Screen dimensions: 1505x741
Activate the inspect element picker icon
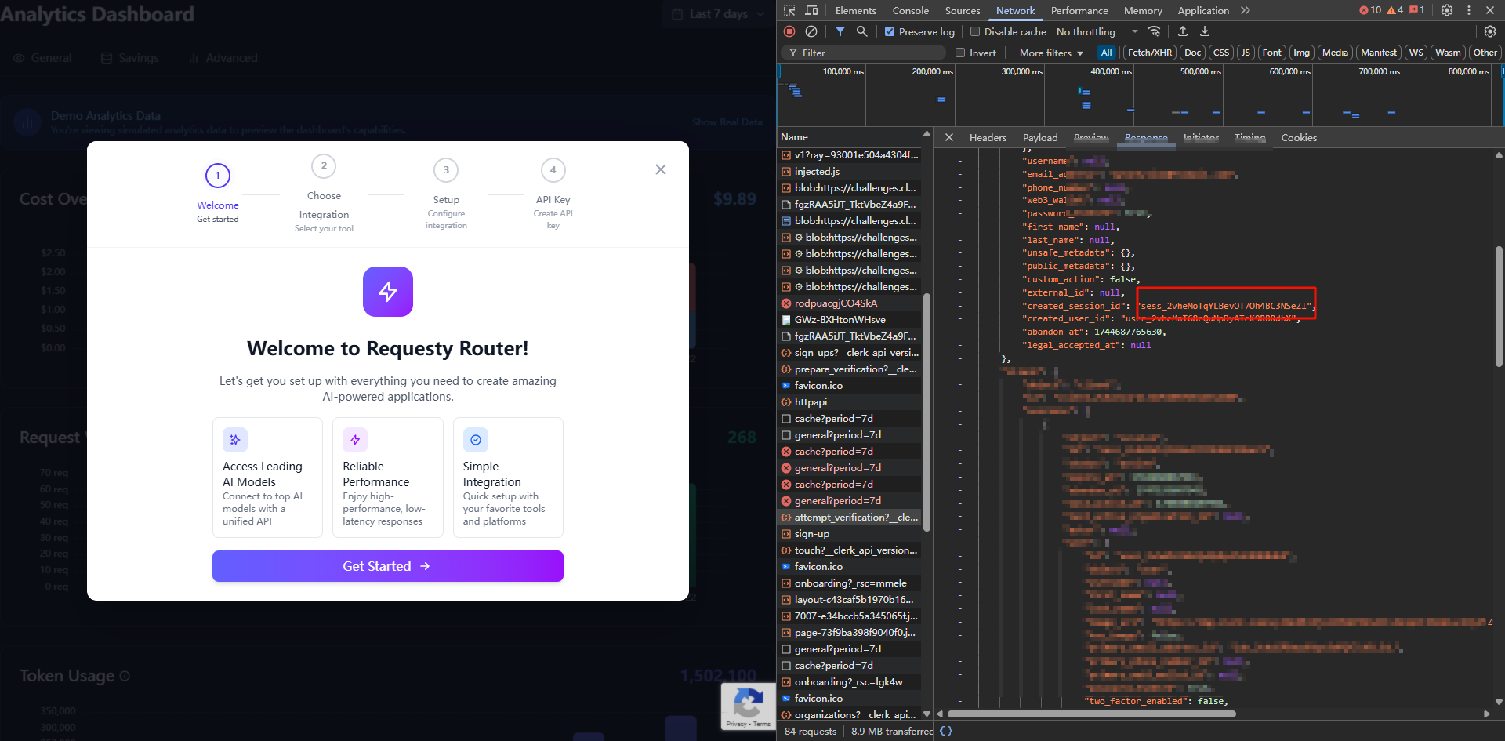[x=789, y=10]
